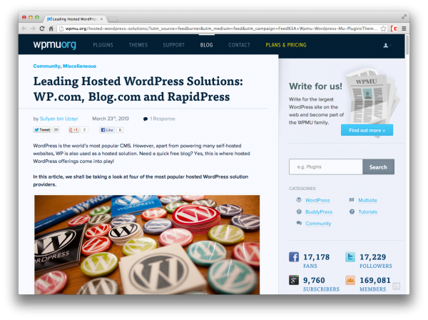Image resolution: width=428 pixels, height=320 pixels.
Task: Open the Chrome hamburger menu
Action: tap(404, 29)
